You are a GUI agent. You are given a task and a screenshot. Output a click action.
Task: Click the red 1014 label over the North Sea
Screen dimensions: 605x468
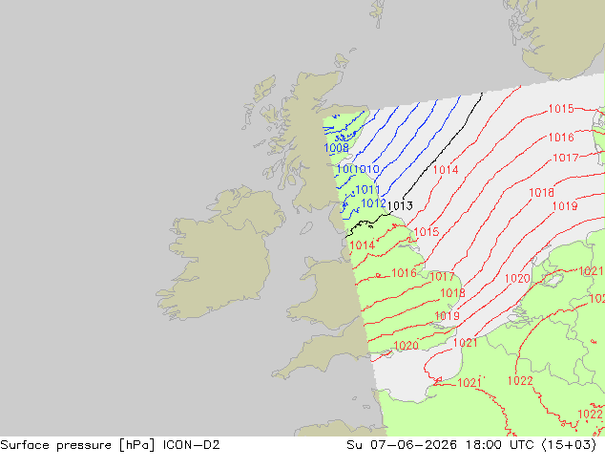coord(446,170)
